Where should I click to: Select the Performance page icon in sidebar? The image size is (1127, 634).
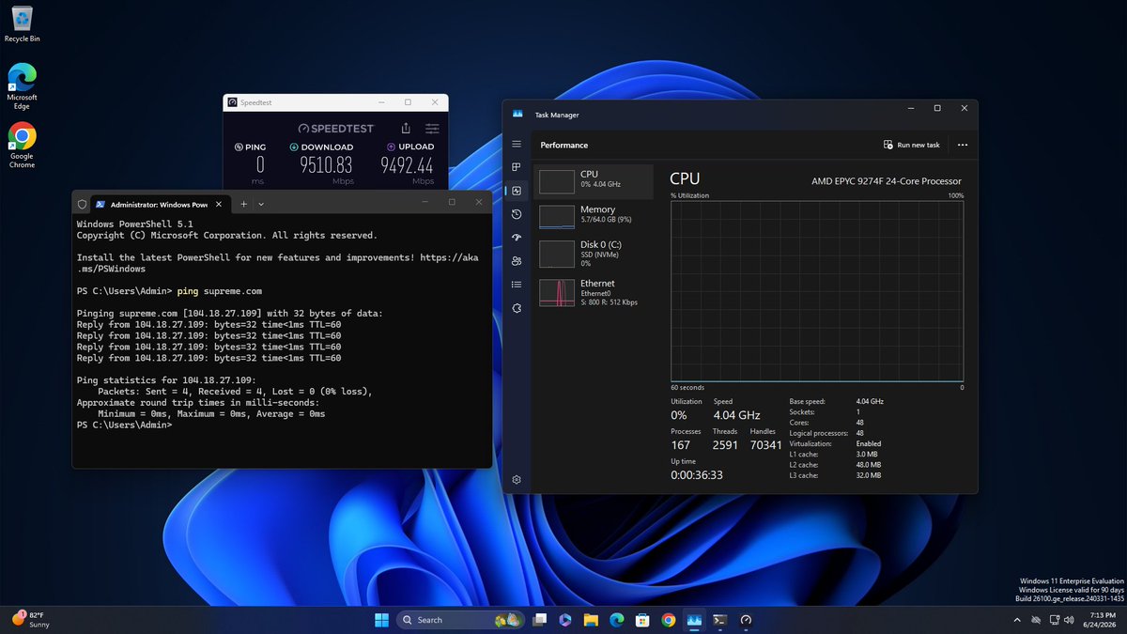coord(517,191)
